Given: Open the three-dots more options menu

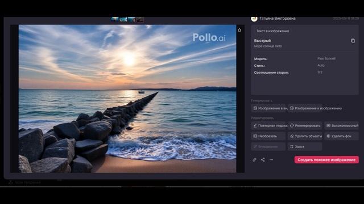Looking at the screenshot, I should [x=271, y=160].
